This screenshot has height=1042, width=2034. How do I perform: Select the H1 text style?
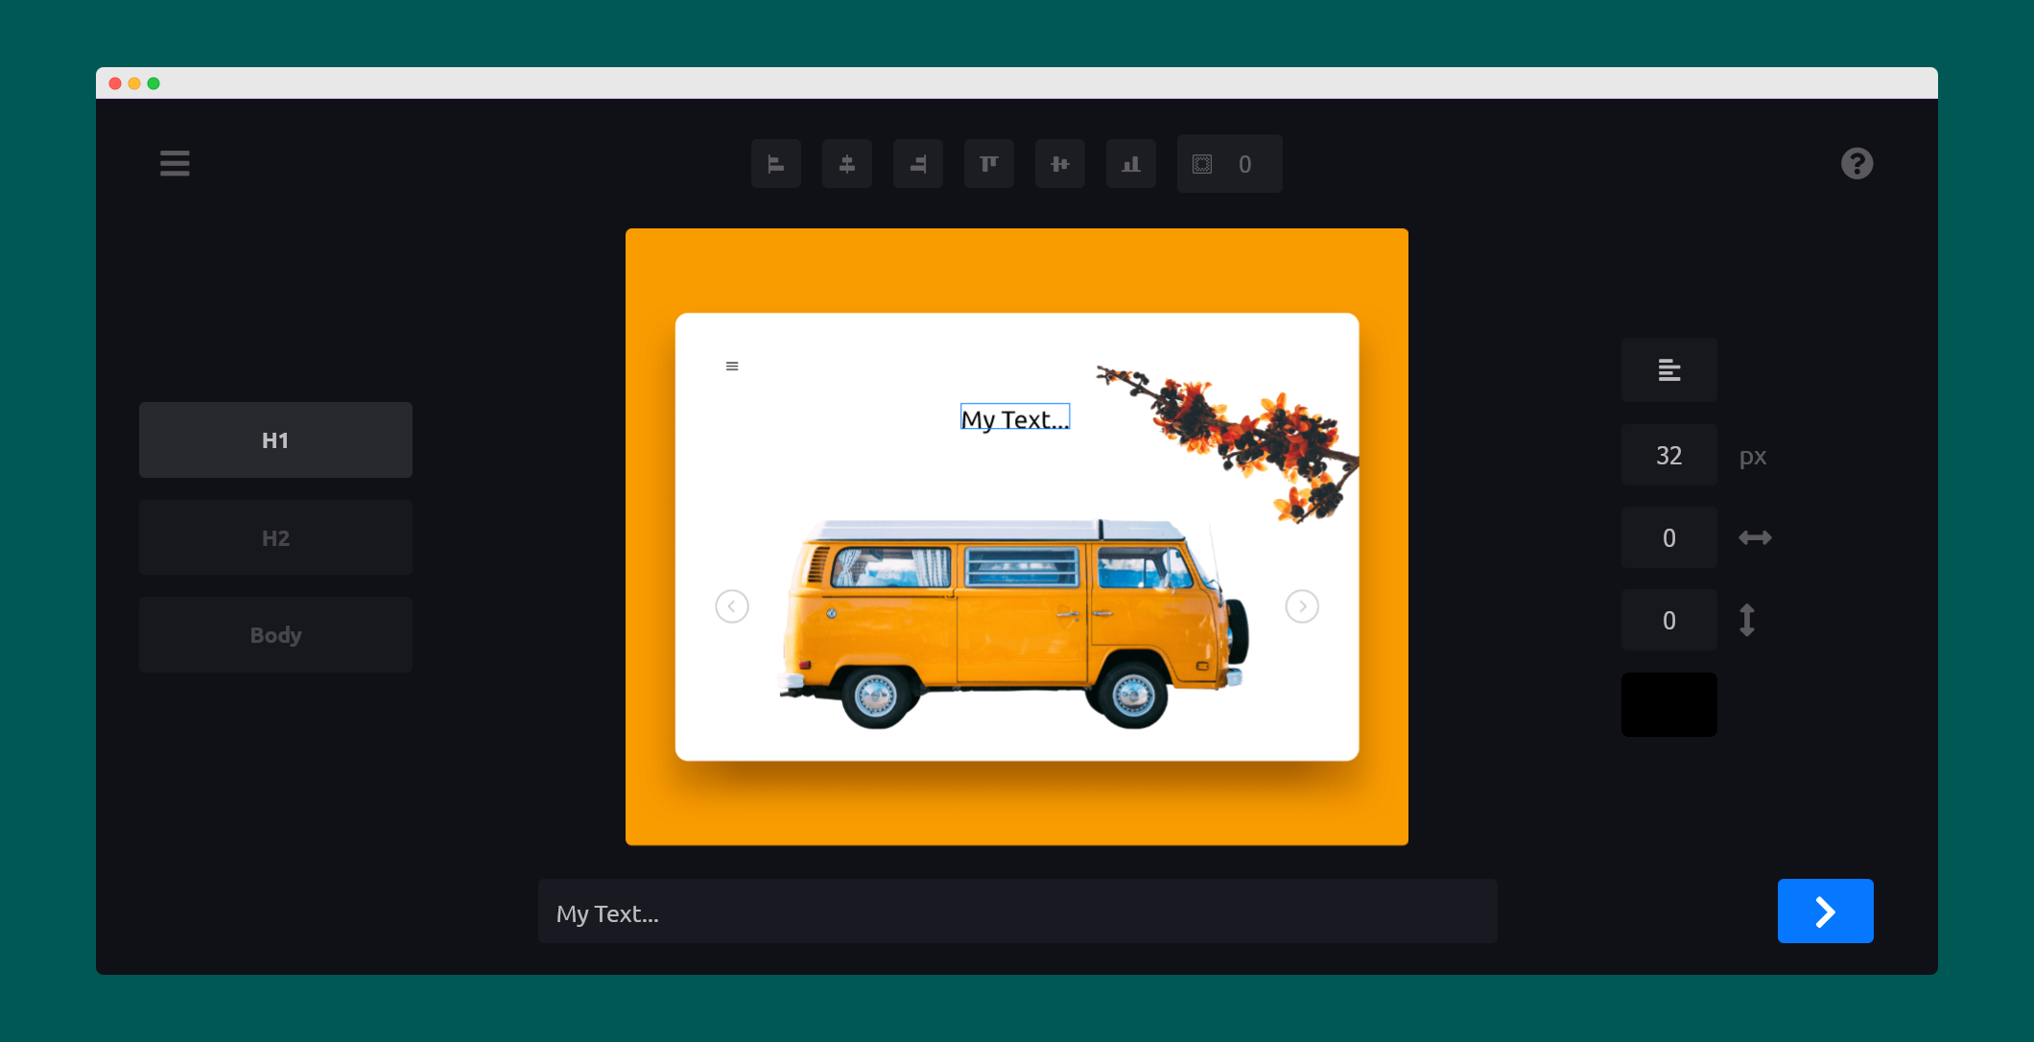coord(275,440)
